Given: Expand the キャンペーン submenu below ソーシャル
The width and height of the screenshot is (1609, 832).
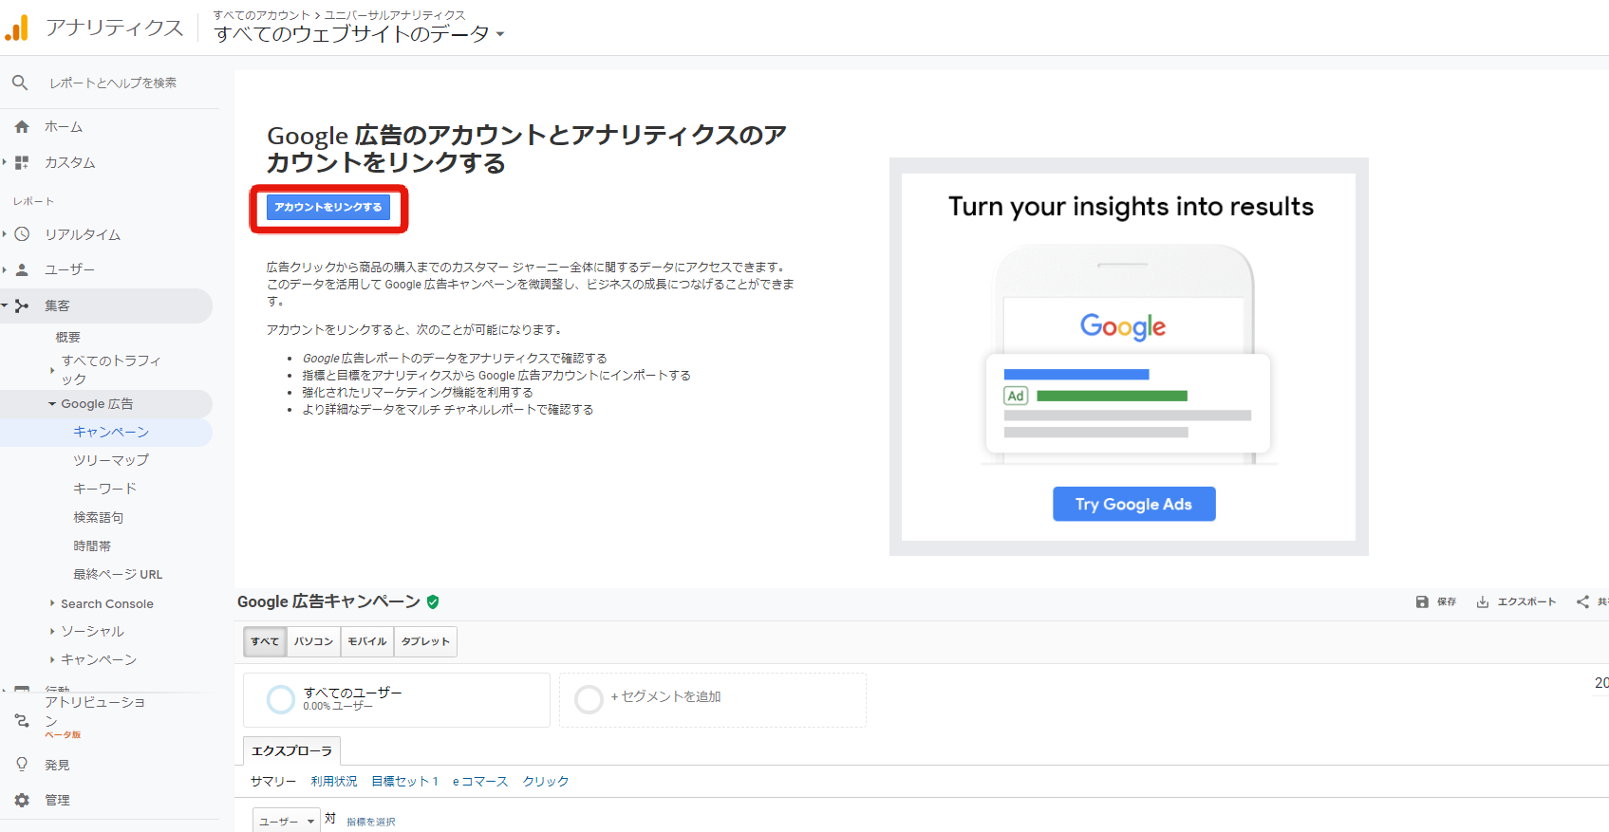Looking at the screenshot, I should click(52, 659).
